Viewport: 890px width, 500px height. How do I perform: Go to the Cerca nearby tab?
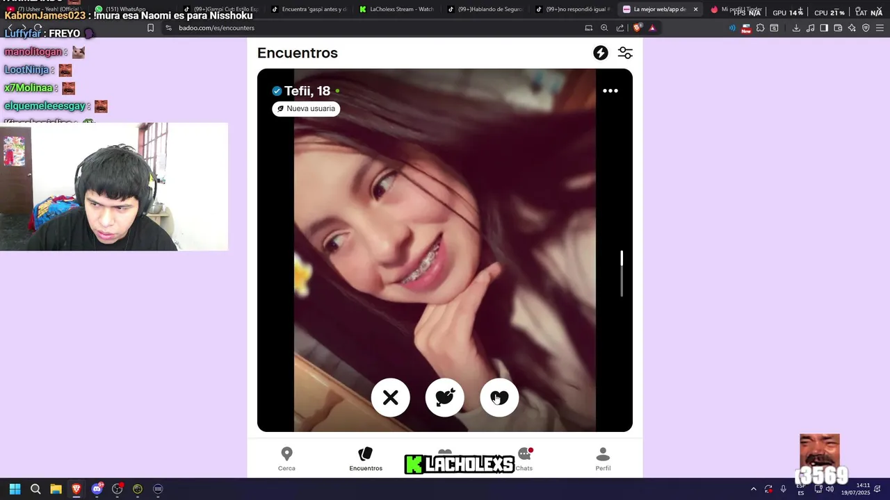pos(286,459)
